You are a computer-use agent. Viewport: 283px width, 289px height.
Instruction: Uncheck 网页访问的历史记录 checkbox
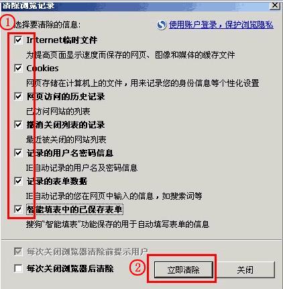18,97
